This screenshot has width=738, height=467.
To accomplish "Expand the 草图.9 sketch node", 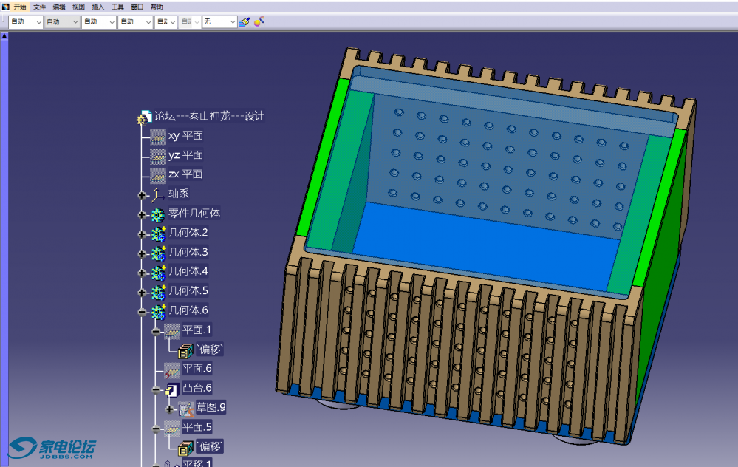I will click(170, 409).
